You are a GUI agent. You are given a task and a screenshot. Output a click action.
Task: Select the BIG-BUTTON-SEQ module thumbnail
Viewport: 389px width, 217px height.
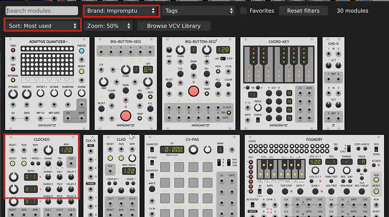tap(126, 83)
